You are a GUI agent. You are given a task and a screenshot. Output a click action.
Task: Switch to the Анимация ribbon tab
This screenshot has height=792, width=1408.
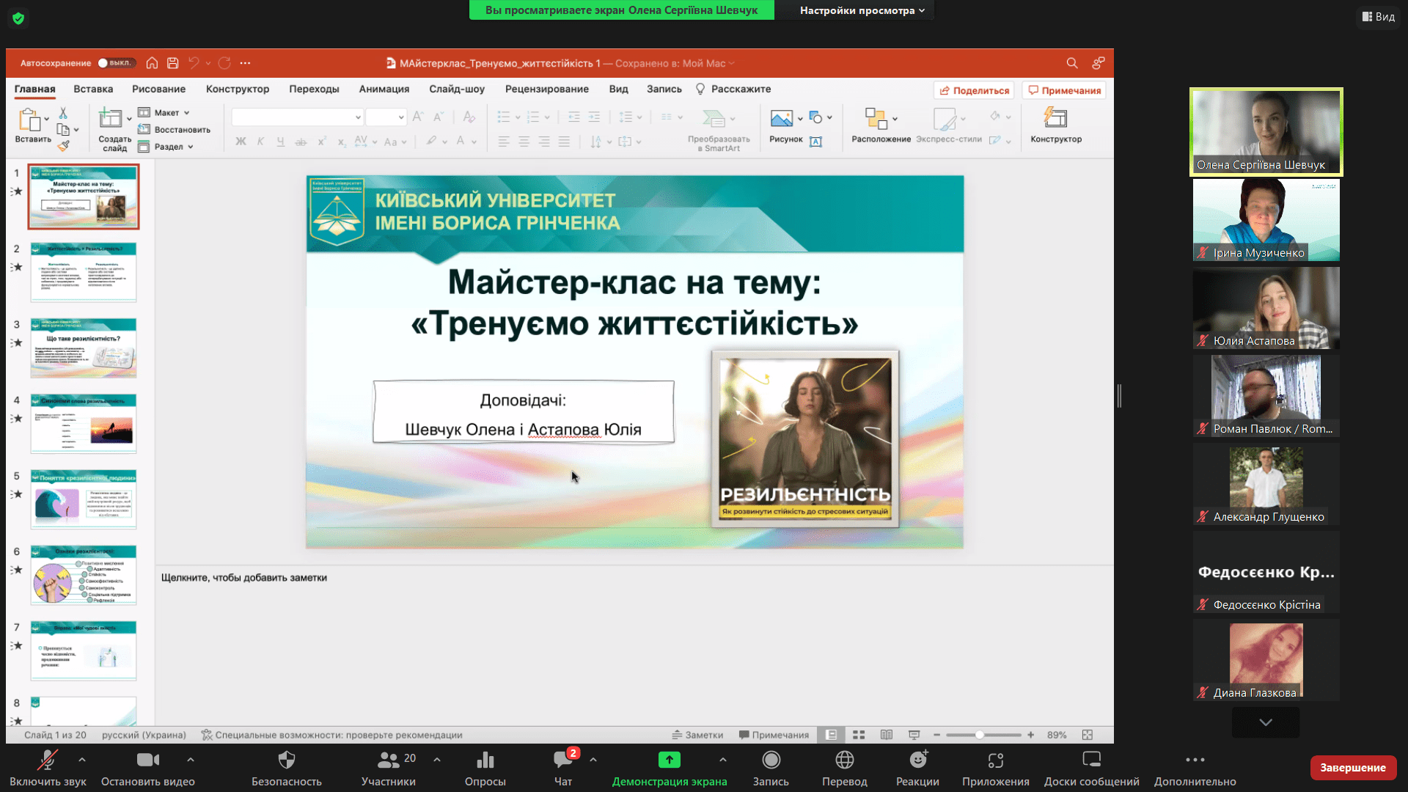tap(384, 89)
